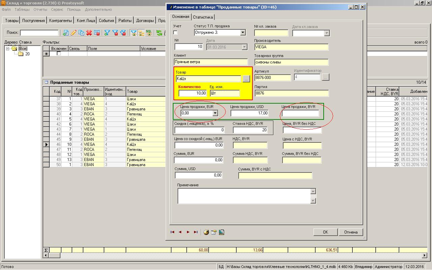
Task: Select the Основная tab
Action: click(x=181, y=17)
